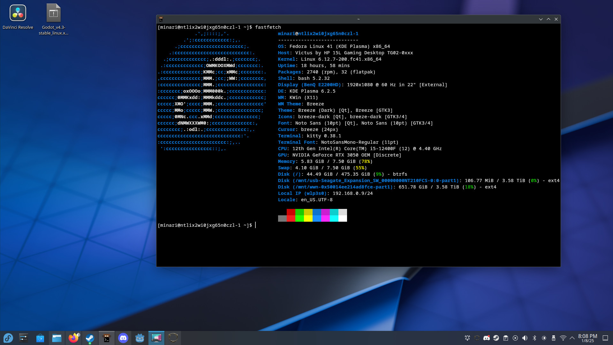613x345 pixels.
Task: Open the Elder Scrolls ring icon in taskbar
Action: pyautogui.click(x=173, y=338)
